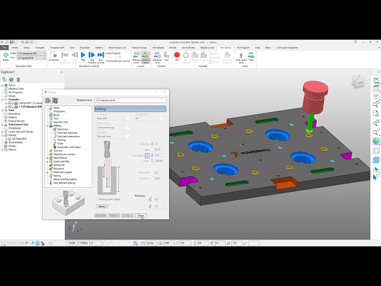Toggle the Drilling cycle output checkbox
Image resolution: width=381 pixels, height=286 pixels.
[x=97, y=199]
